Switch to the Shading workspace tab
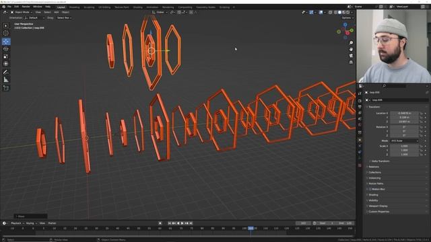This screenshot has height=242, width=431. (137, 7)
